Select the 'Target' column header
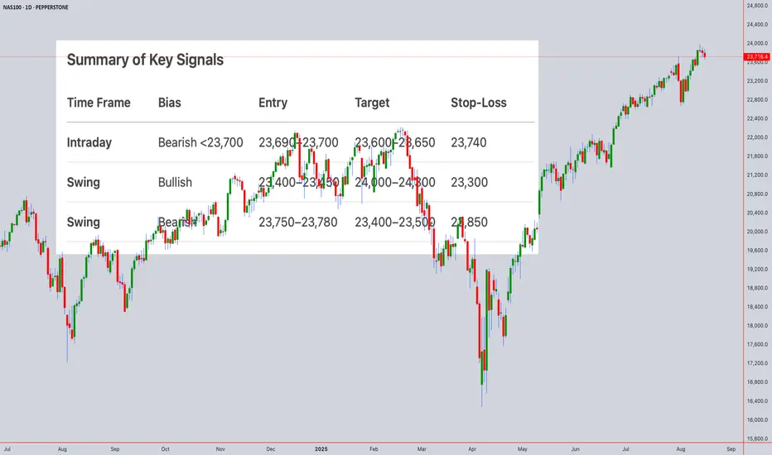This screenshot has width=772, height=455. pos(372,103)
